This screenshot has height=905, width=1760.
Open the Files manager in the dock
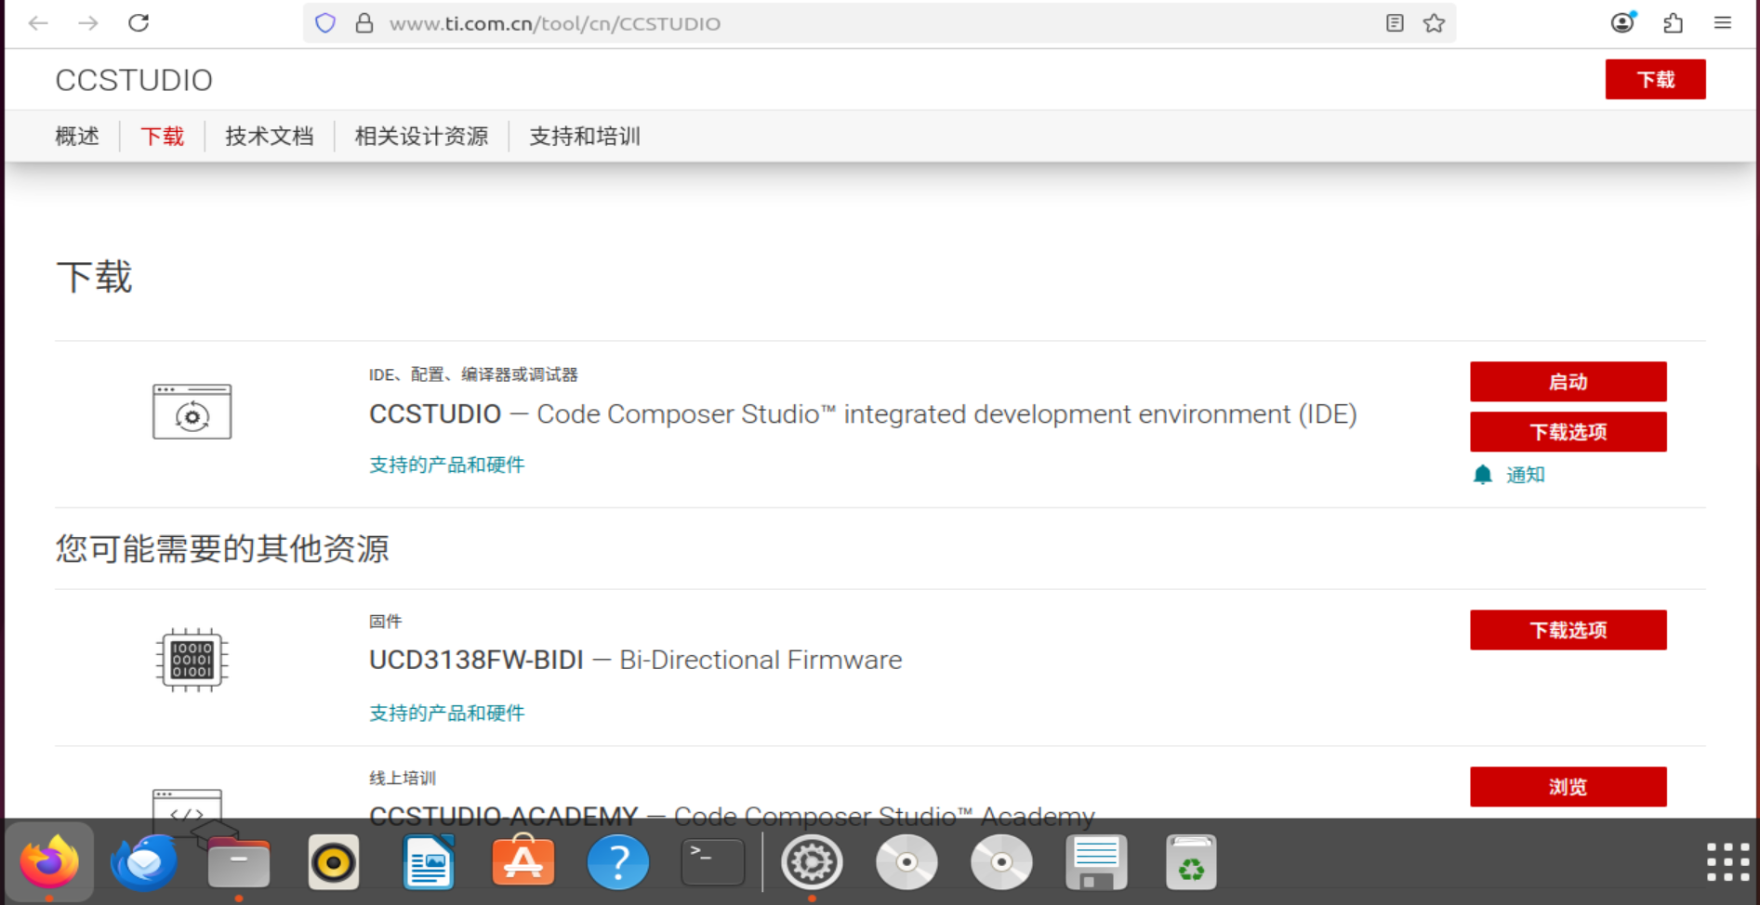(x=239, y=862)
